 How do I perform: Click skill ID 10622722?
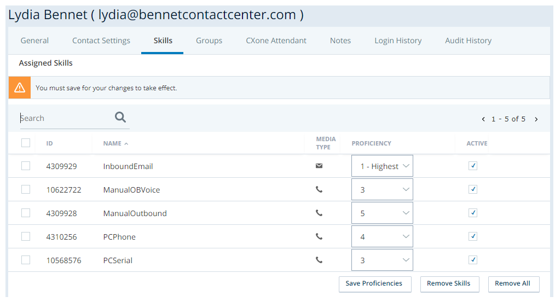[x=63, y=190]
